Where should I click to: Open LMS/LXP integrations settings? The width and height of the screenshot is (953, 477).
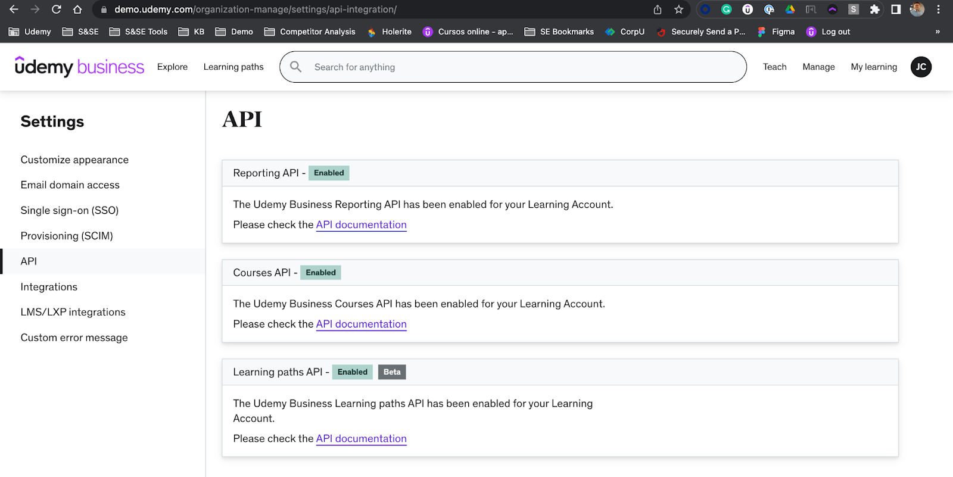(x=73, y=312)
